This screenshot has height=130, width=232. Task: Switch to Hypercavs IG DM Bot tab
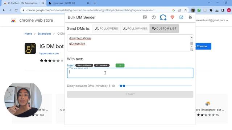(x=69, y=3)
